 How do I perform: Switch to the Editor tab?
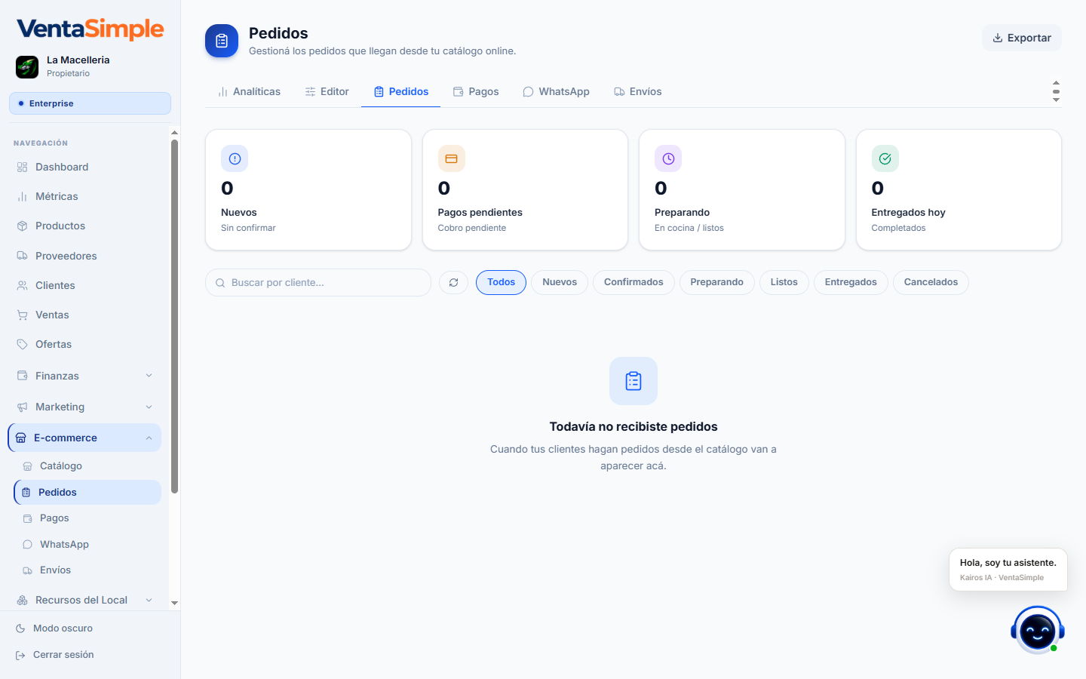point(327,91)
